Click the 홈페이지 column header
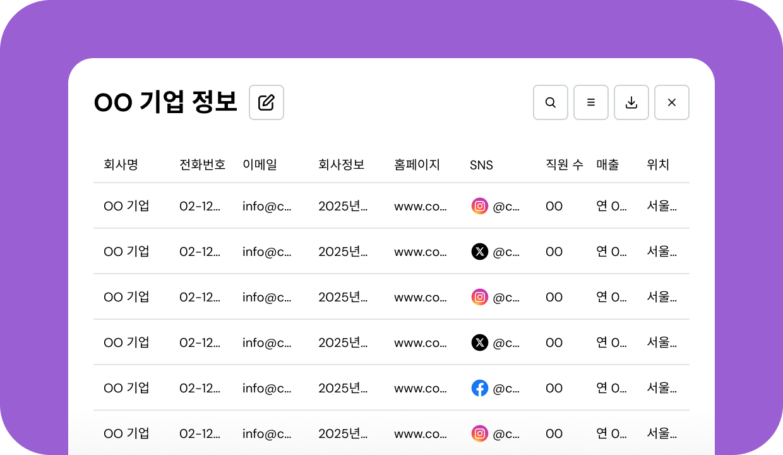 pos(417,165)
